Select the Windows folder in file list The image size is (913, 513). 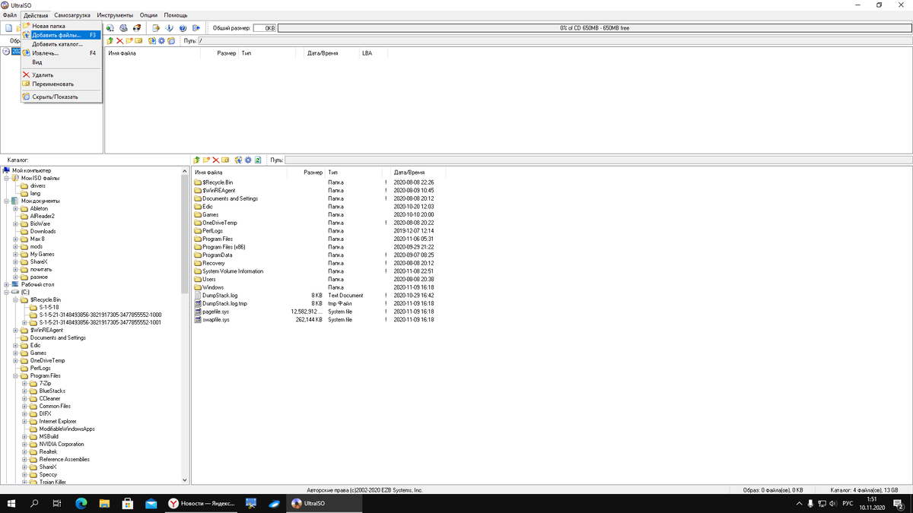(x=208, y=287)
